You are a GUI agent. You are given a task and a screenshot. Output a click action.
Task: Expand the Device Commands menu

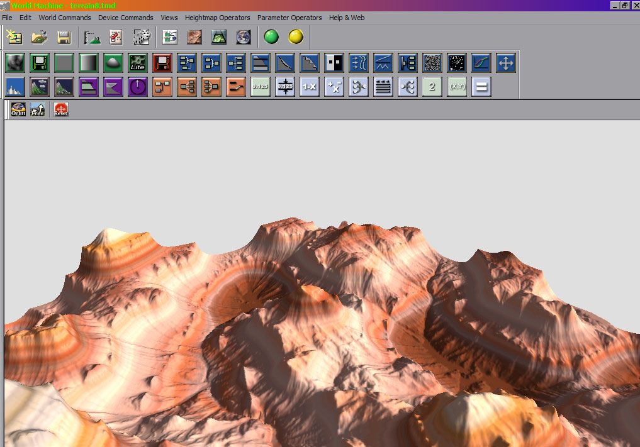[125, 18]
